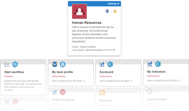Click the orange padlock icon

tap(115, 11)
